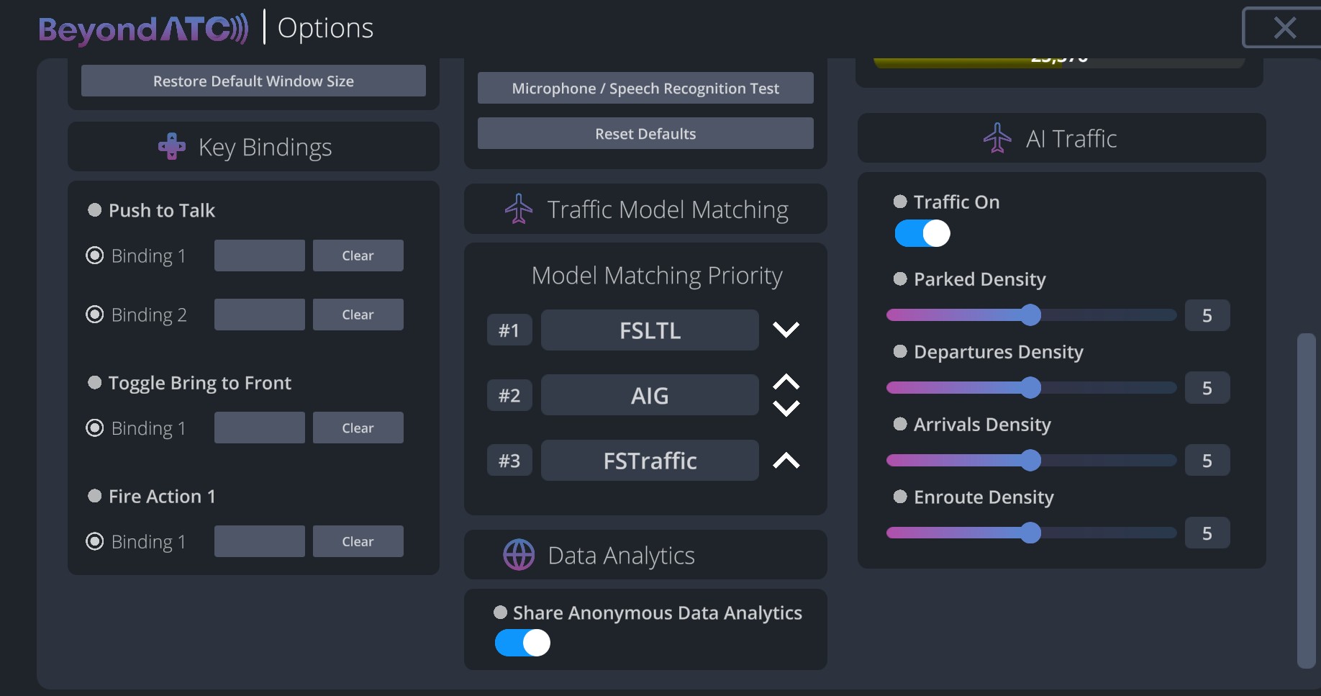Click the record icon for Fire Action 1 binding
Screen dimensions: 1321x696
point(94,541)
